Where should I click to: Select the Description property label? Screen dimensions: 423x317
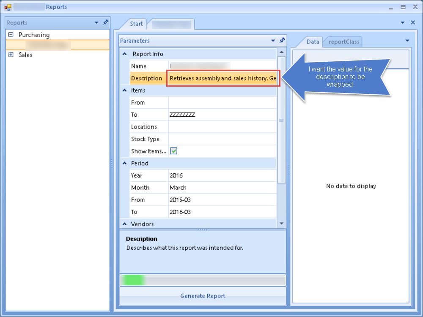pyautogui.click(x=146, y=78)
